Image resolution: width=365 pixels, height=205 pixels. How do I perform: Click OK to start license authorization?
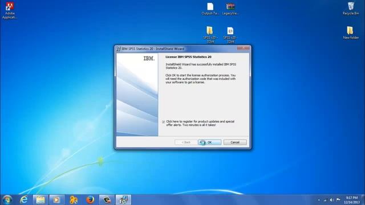point(209,142)
